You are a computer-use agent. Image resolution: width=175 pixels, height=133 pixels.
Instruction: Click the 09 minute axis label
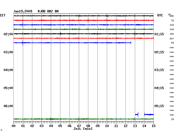[97, 126]
